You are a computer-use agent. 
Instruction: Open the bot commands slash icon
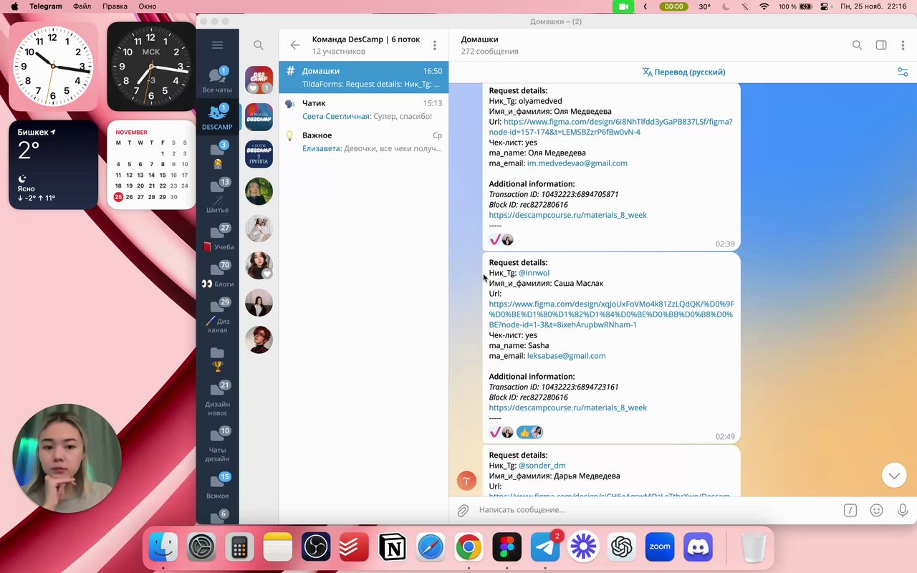(x=850, y=510)
